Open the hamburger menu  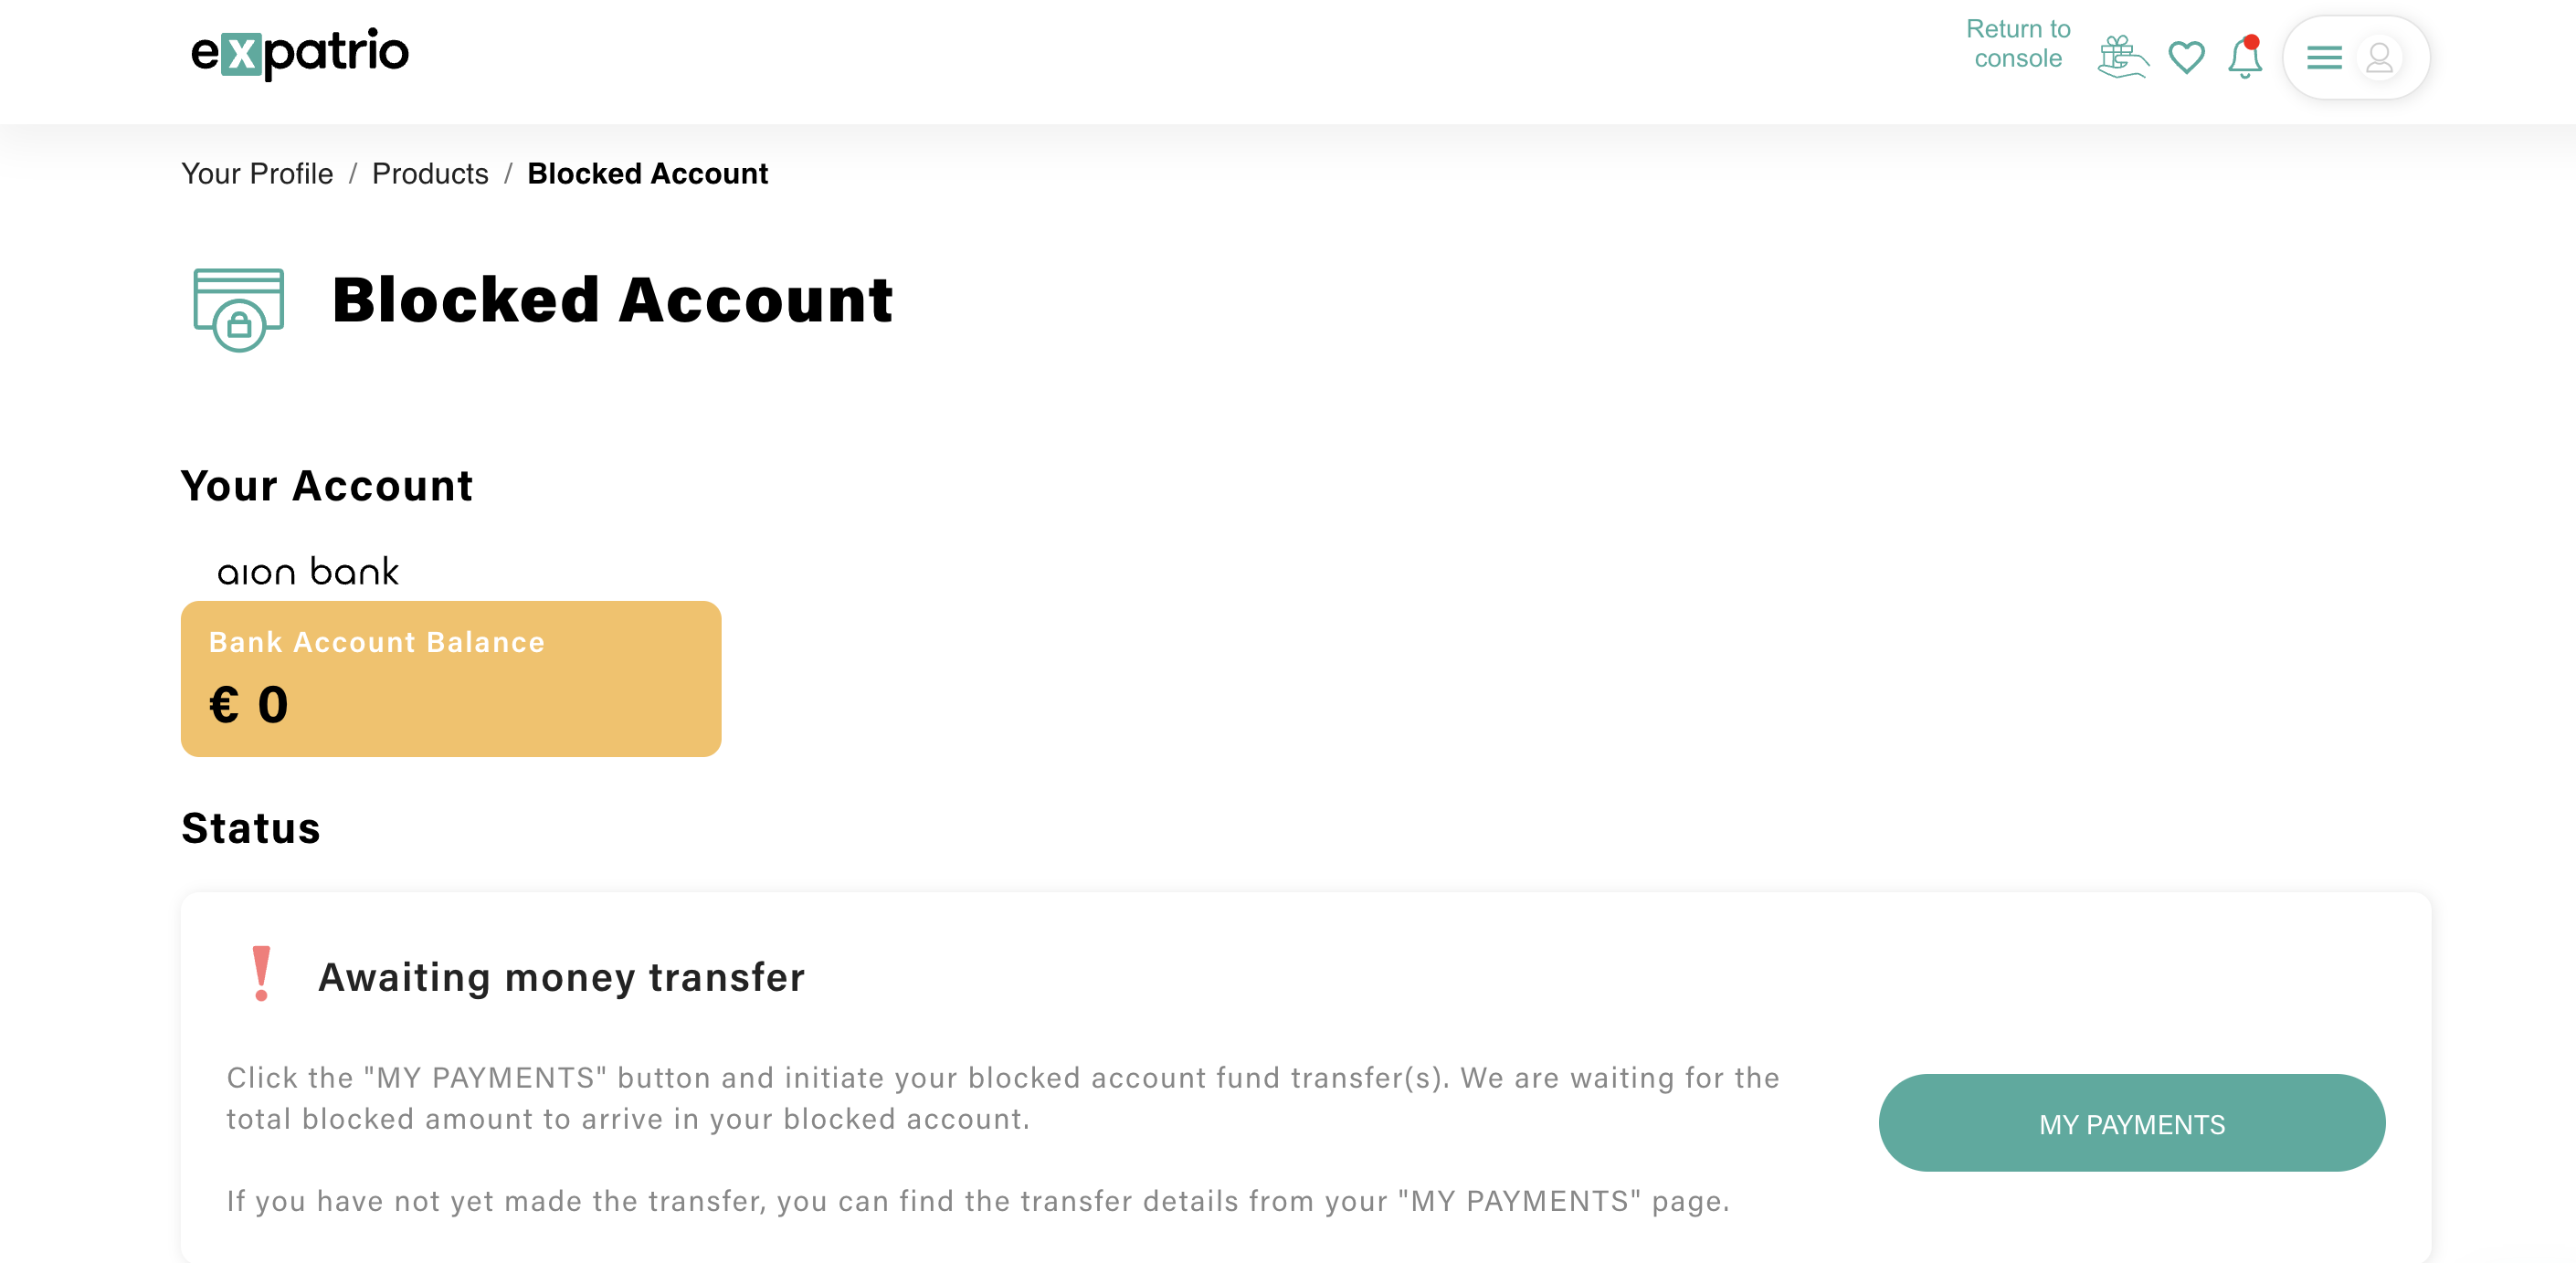click(2324, 58)
